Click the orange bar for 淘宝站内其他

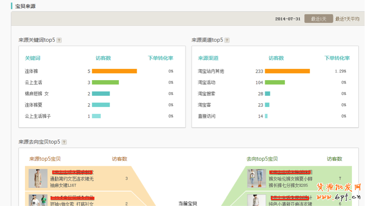(287, 71)
